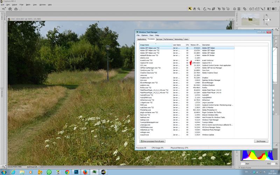
Task: Select the Selection Gradient tool
Action: (269, 9)
